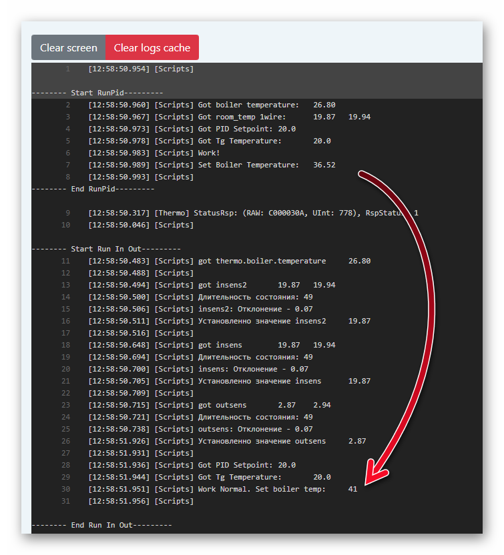
Task: Click line number 18 in the gutter
Action: (x=65, y=345)
